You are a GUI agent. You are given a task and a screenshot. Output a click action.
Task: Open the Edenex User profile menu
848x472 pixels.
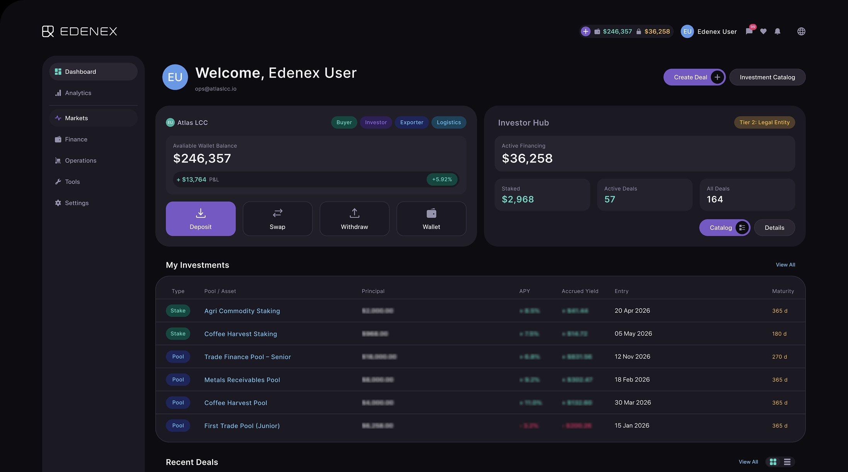tap(709, 31)
